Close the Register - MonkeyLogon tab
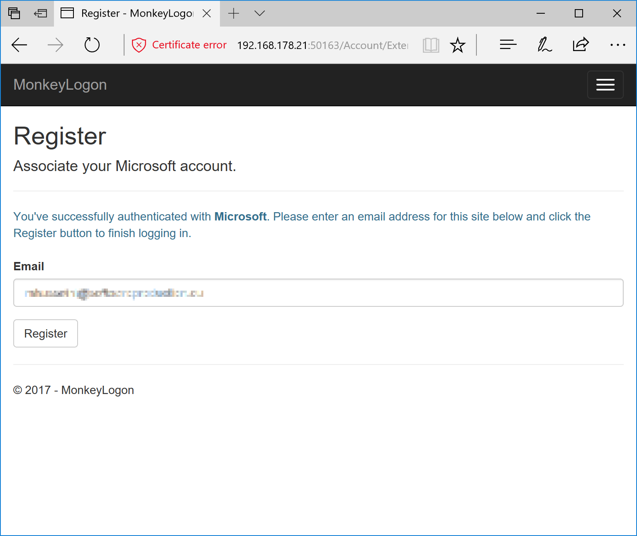 207,13
